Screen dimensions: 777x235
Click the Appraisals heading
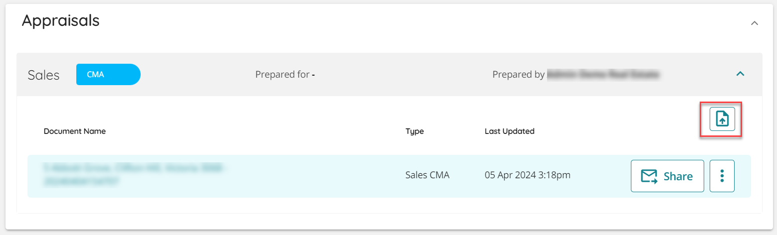(61, 20)
